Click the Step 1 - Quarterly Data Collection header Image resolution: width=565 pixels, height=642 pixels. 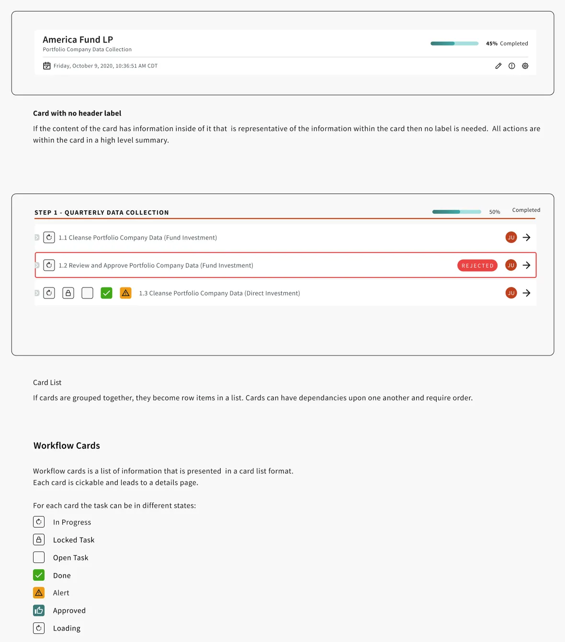point(102,213)
